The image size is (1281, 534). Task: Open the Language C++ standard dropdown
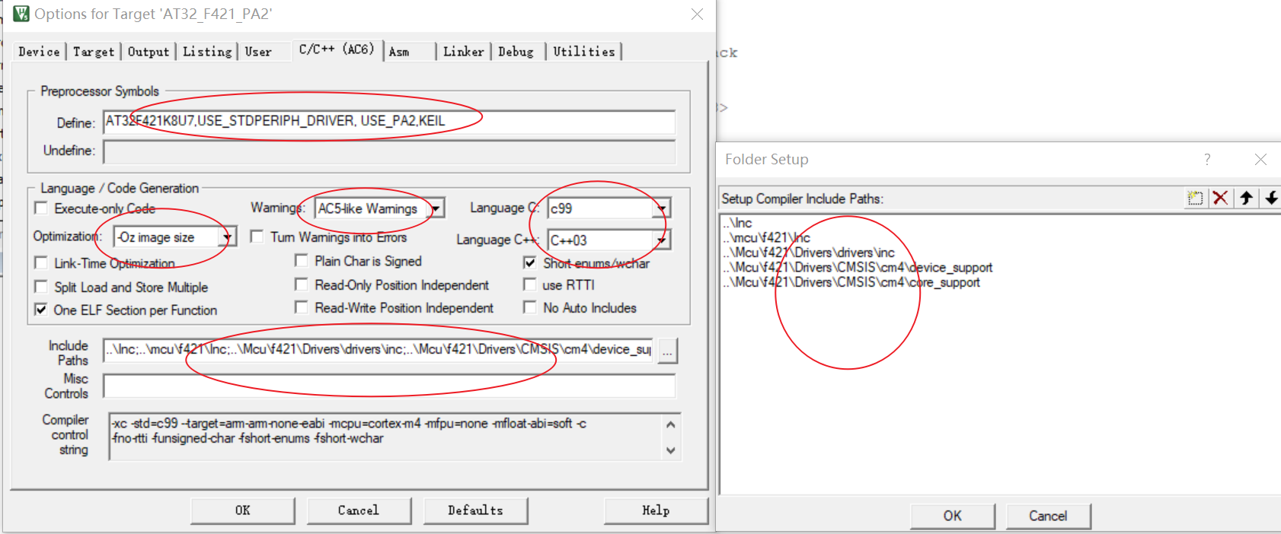(x=662, y=240)
